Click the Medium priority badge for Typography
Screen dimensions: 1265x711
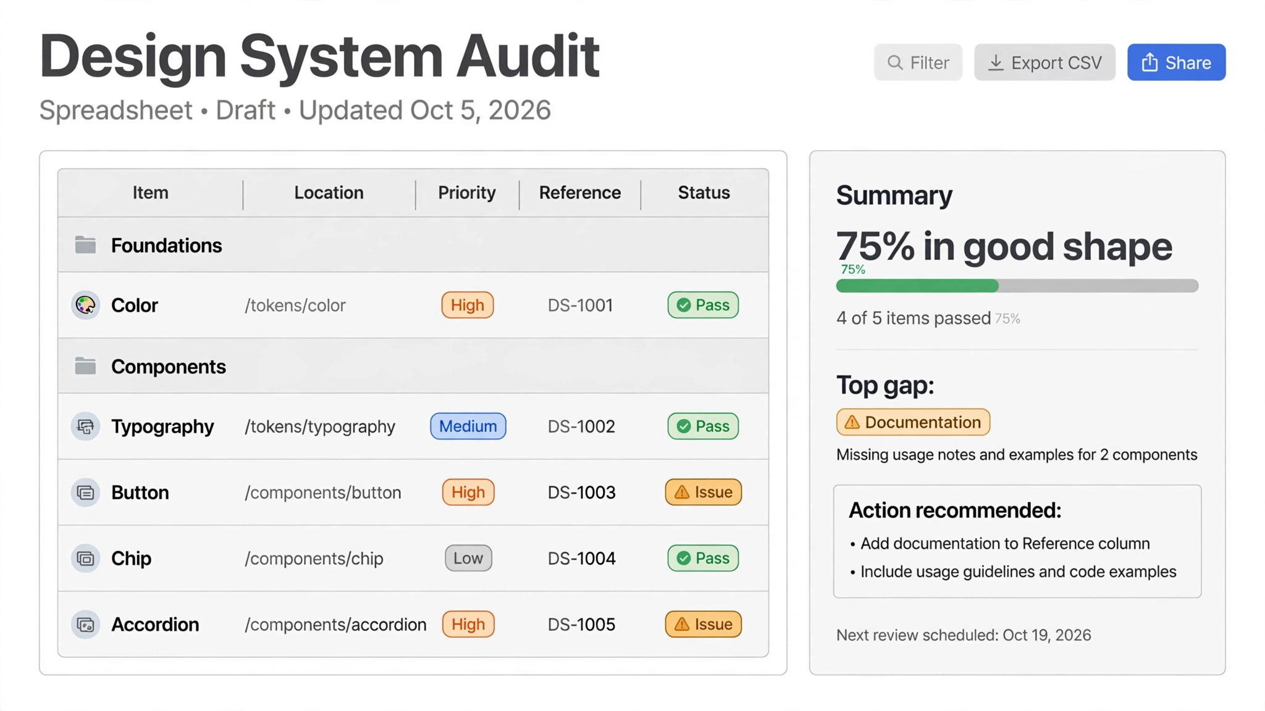click(x=468, y=426)
